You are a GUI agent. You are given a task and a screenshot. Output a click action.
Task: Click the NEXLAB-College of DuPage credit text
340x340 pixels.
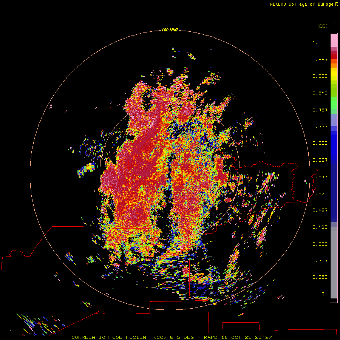(301, 4)
